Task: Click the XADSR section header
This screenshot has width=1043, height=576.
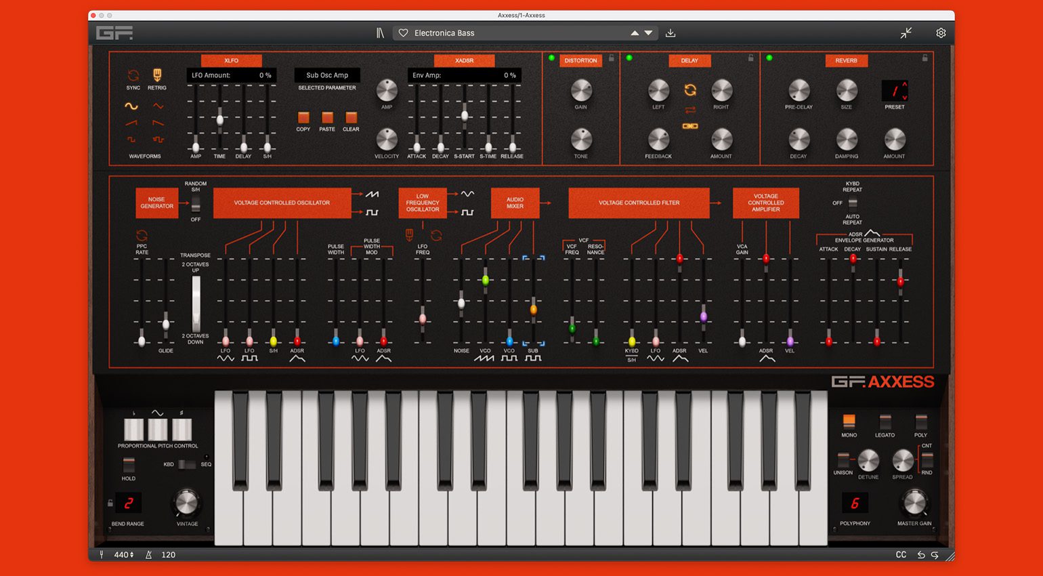Action: point(465,60)
